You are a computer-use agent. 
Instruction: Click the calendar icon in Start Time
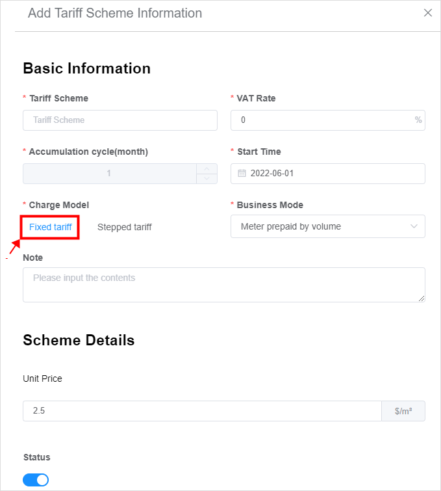[242, 173]
